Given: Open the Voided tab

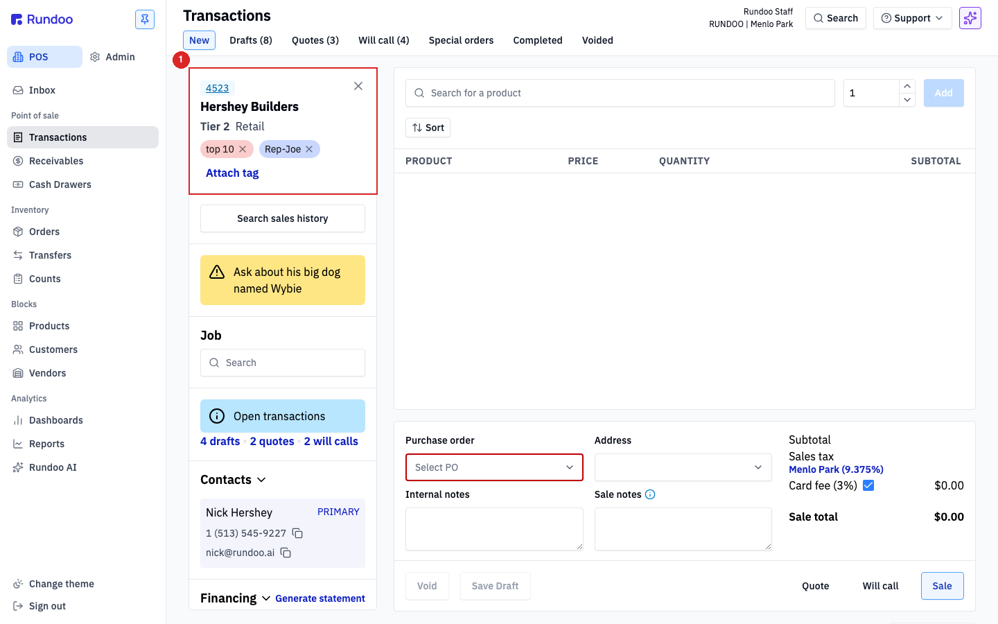Looking at the screenshot, I should [x=597, y=40].
